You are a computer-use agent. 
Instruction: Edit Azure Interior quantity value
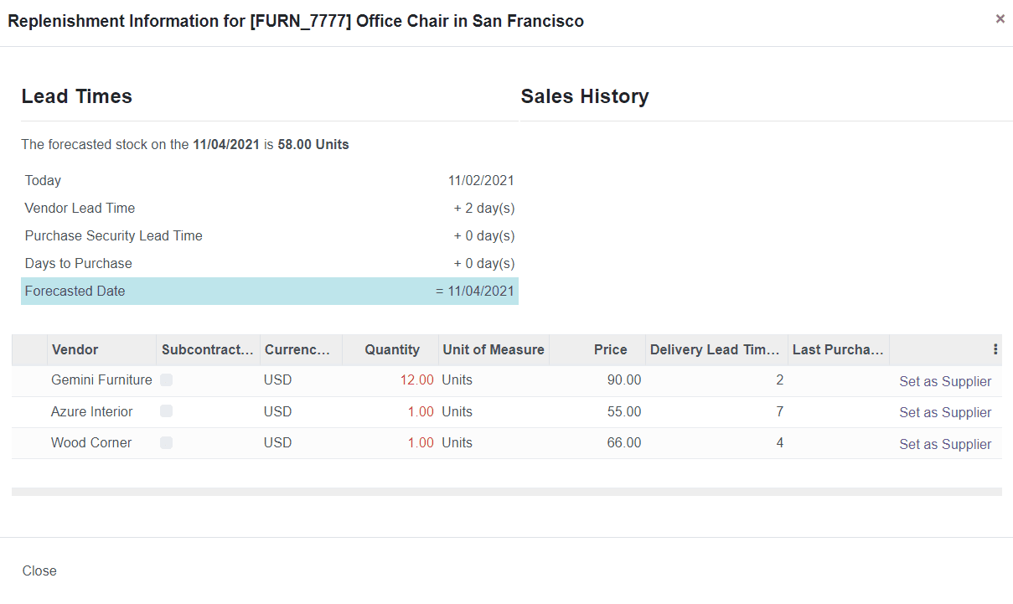[420, 411]
